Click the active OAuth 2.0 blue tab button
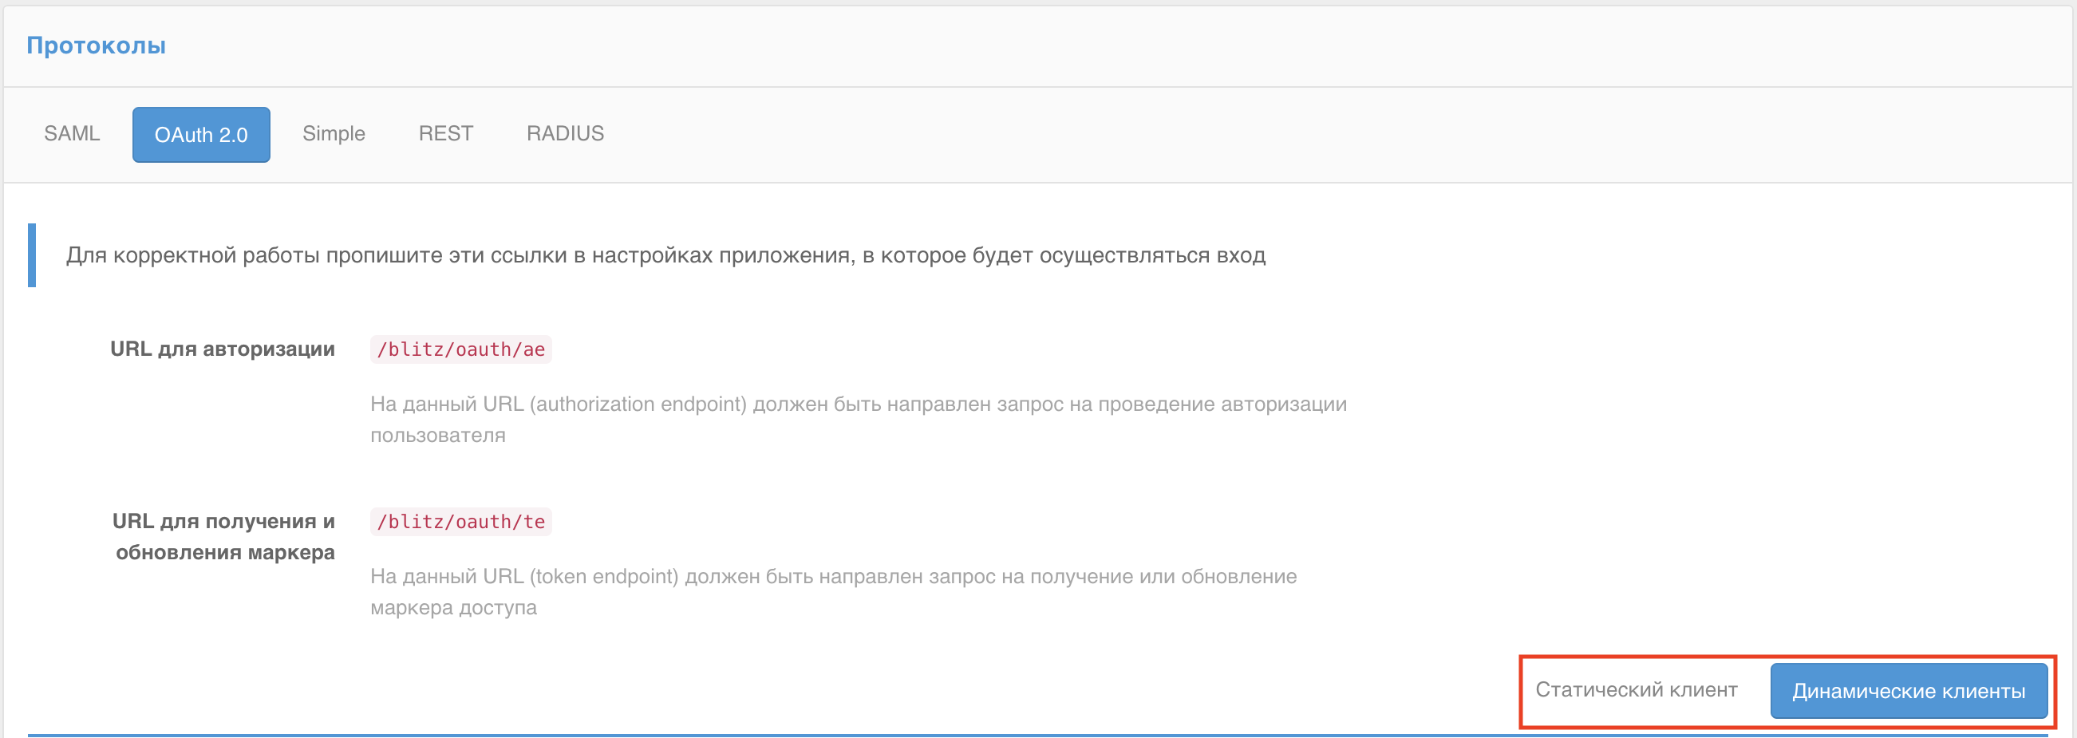The height and width of the screenshot is (738, 2077). [201, 134]
